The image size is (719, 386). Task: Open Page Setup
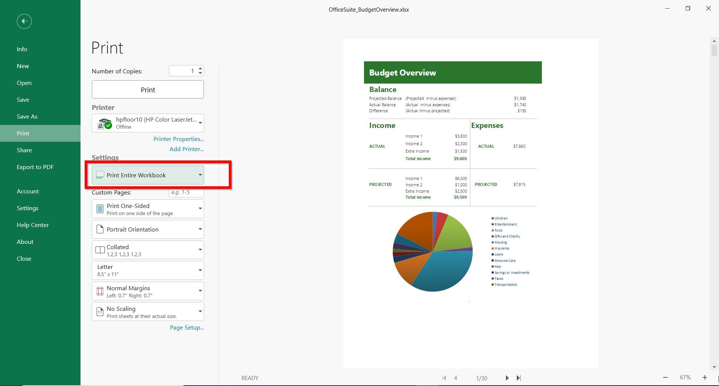coord(186,327)
